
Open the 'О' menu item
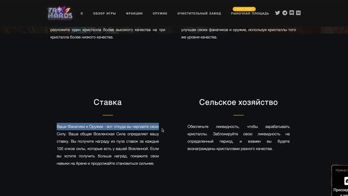(82, 14)
